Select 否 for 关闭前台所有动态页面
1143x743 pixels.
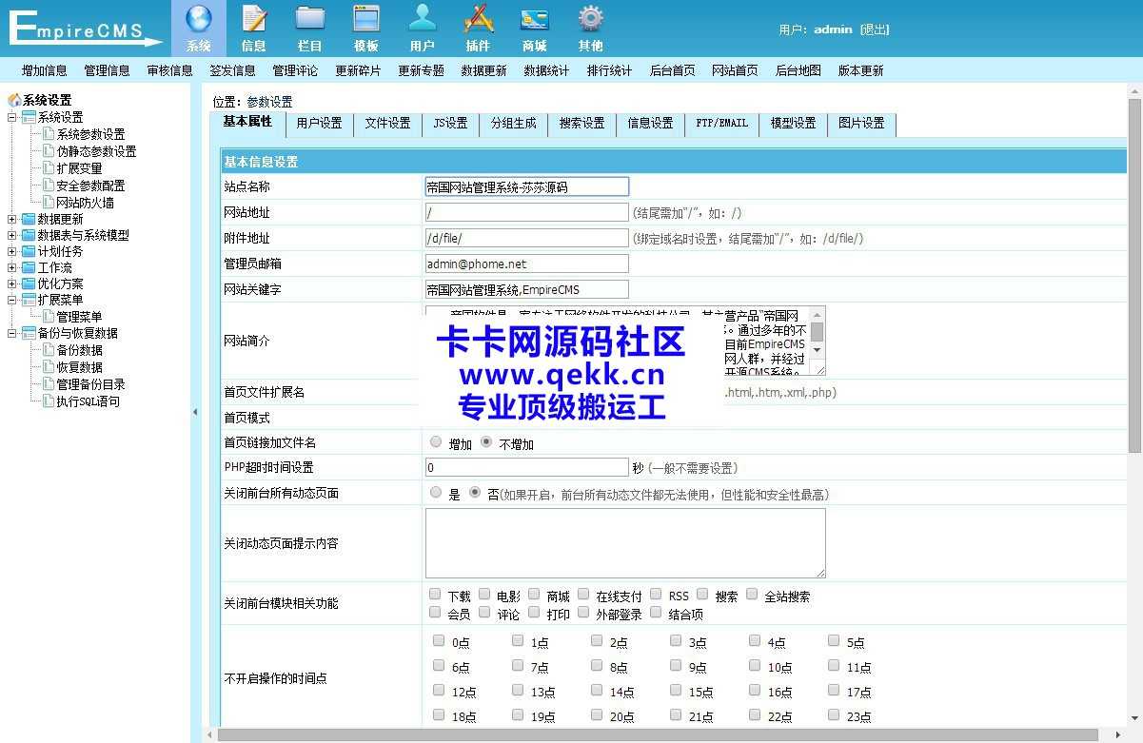point(475,492)
